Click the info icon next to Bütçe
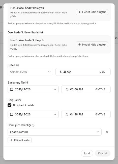Viewport: 118px width, 164px height. point(17,65)
